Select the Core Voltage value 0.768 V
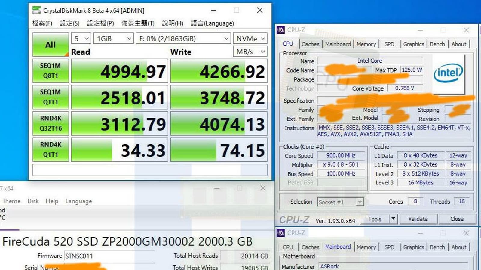This screenshot has width=481, height=270. click(405, 88)
